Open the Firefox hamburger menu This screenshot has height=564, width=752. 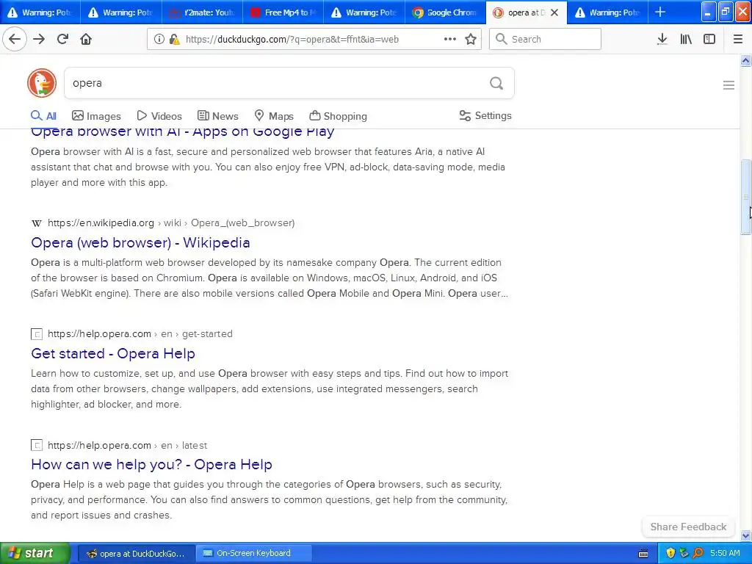pos(738,39)
